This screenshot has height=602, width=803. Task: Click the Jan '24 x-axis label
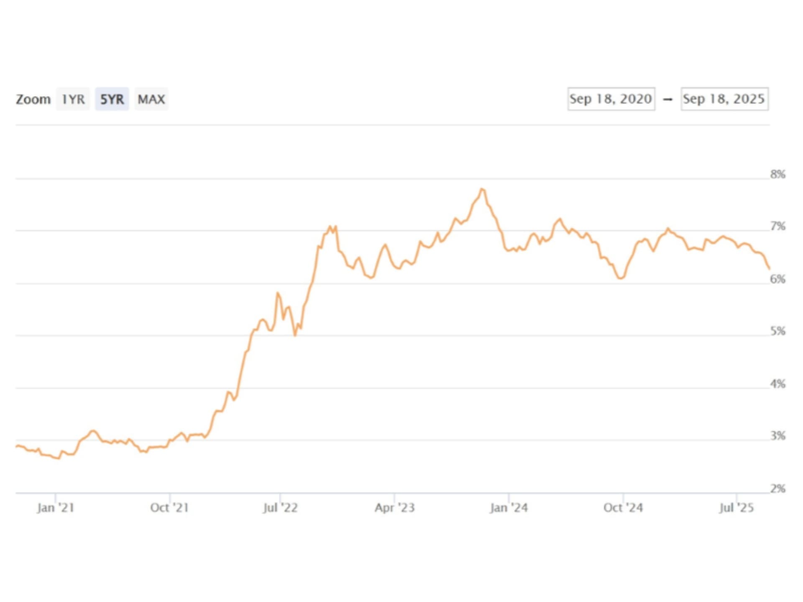click(509, 508)
